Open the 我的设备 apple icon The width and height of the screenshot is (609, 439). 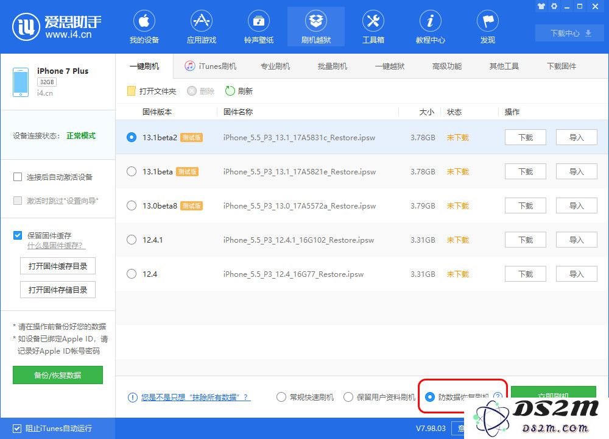click(x=144, y=21)
